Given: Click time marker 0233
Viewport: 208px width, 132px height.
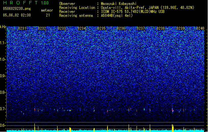Looking at the screenshot, I should (62, 28).
